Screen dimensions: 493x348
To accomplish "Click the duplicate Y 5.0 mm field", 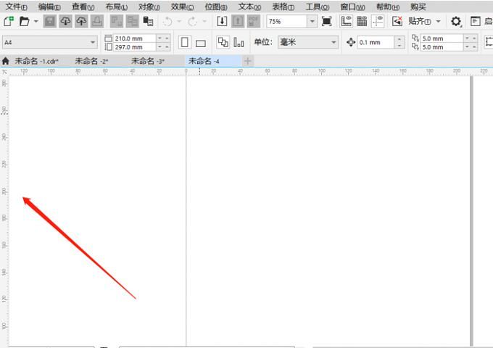I will pos(442,47).
